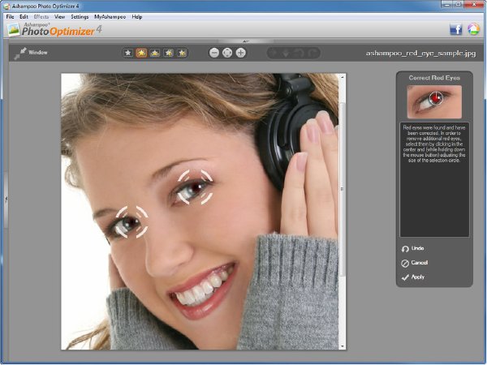Click Cancel in the red eye panel

[x=415, y=263]
